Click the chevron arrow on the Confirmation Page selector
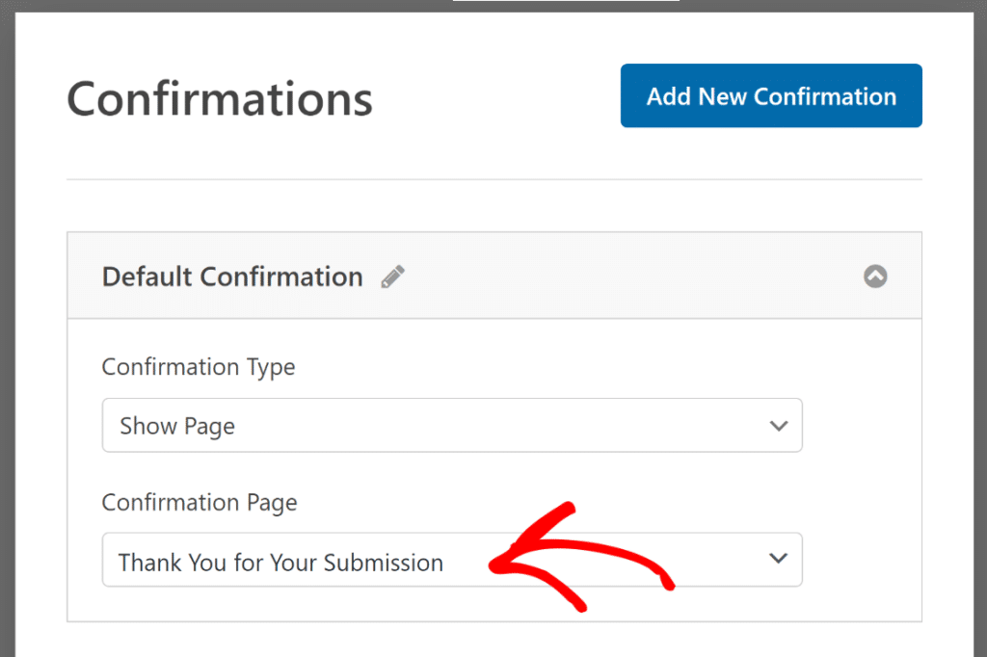This screenshot has height=657, width=987. (x=779, y=560)
